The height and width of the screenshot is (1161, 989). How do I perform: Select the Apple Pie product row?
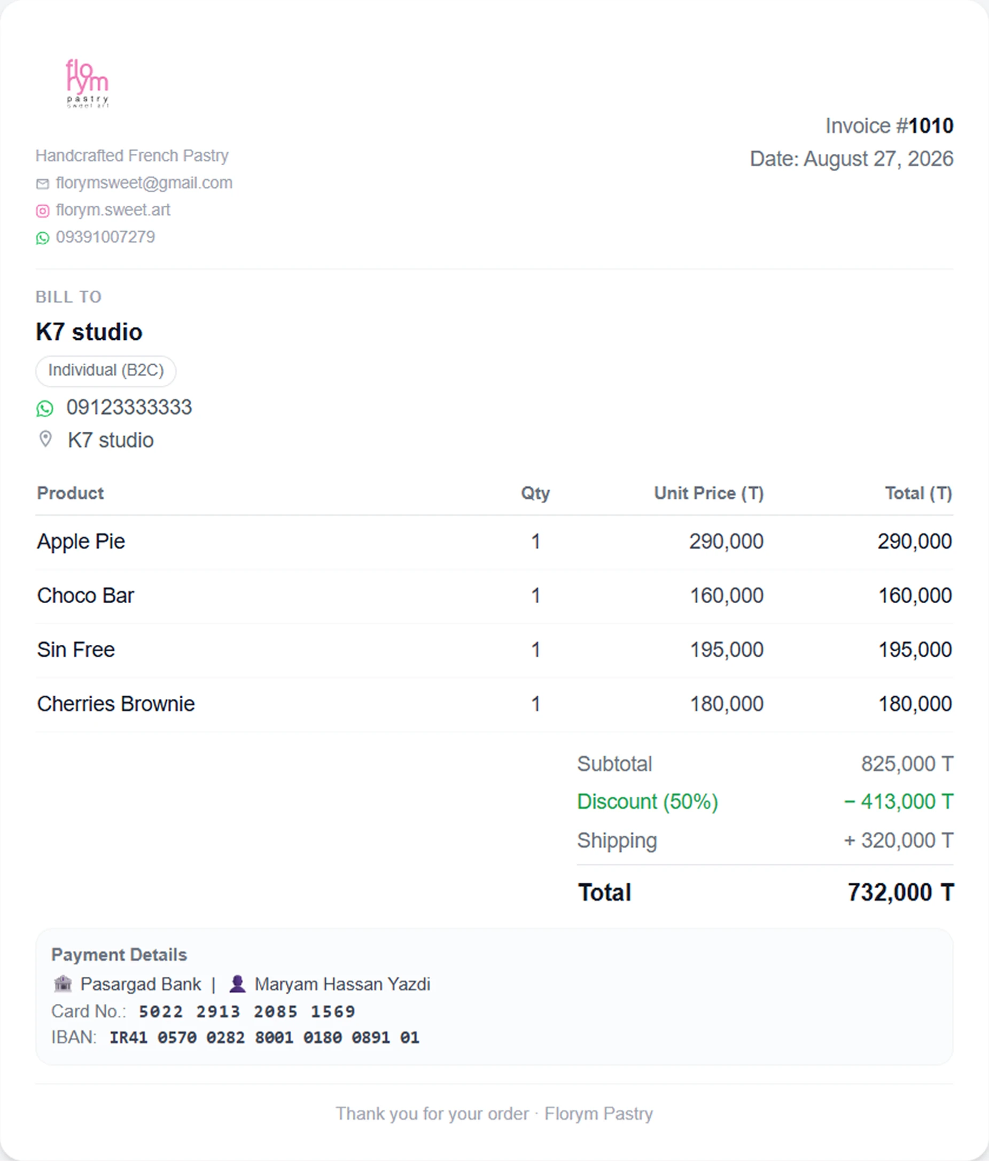(x=494, y=542)
